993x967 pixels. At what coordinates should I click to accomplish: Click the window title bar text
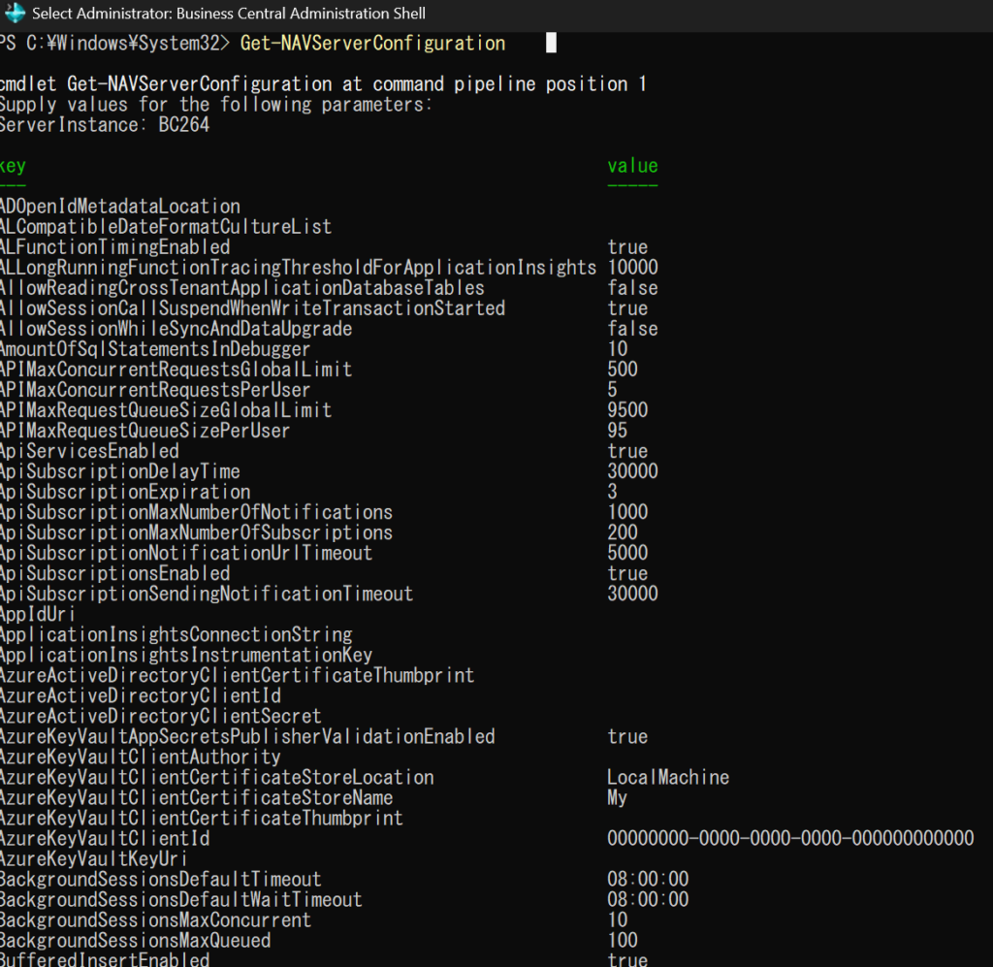click(228, 14)
